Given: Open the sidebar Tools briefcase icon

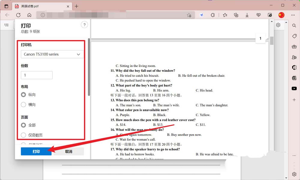Looking at the screenshot, I should [x=294, y=47].
